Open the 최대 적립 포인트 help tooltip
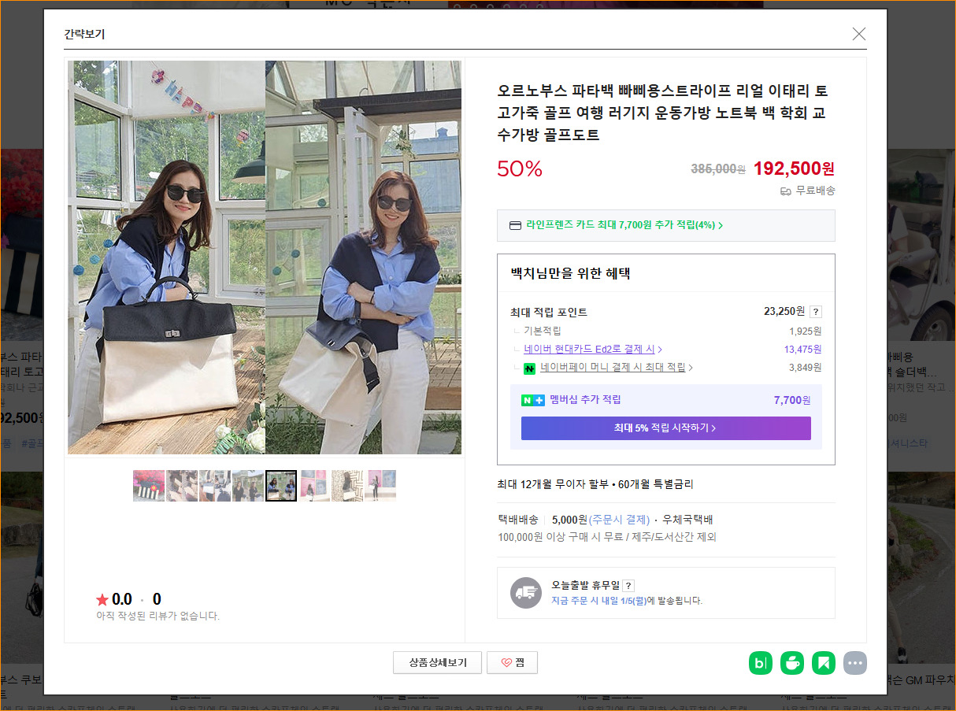This screenshot has height=711, width=956. point(816,311)
